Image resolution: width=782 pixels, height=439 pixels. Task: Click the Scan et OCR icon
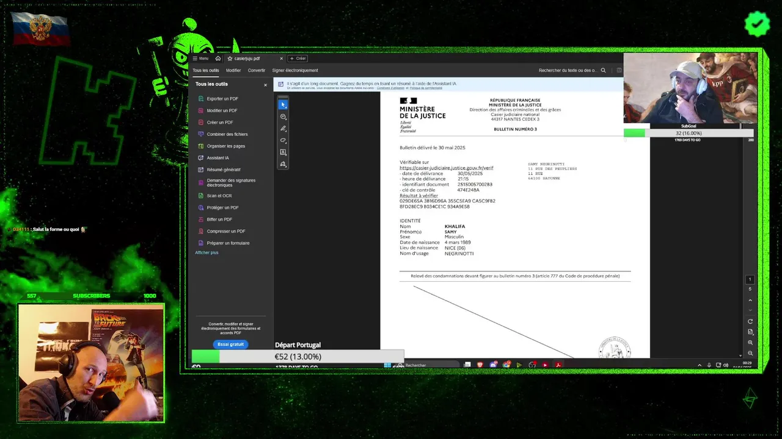pyautogui.click(x=201, y=196)
